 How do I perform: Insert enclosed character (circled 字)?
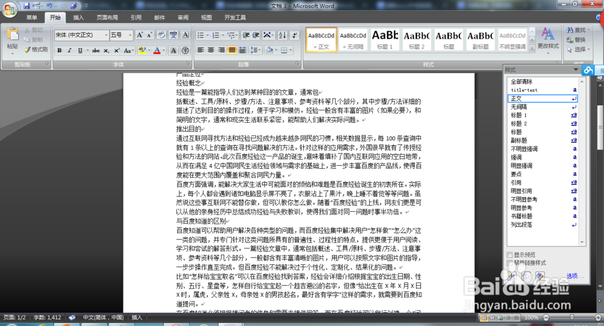185,51
